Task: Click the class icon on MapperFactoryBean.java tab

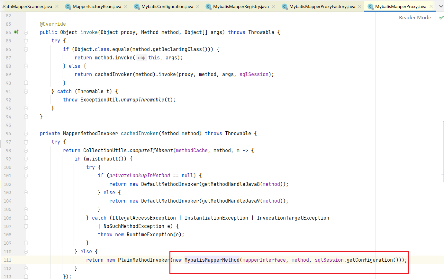Action: coord(68,6)
